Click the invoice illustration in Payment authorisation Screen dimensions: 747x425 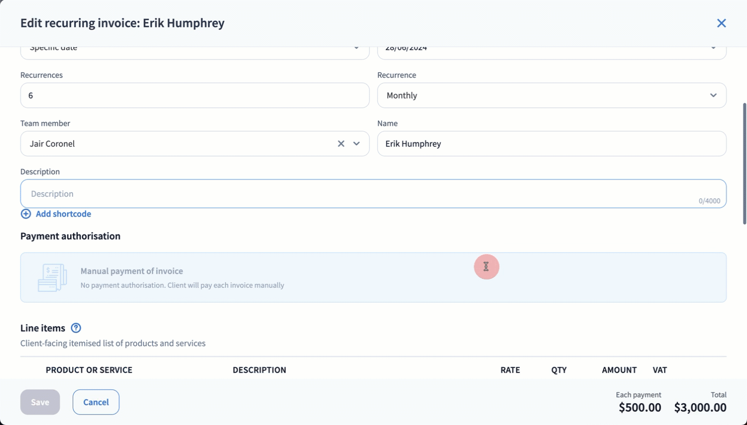coord(52,278)
